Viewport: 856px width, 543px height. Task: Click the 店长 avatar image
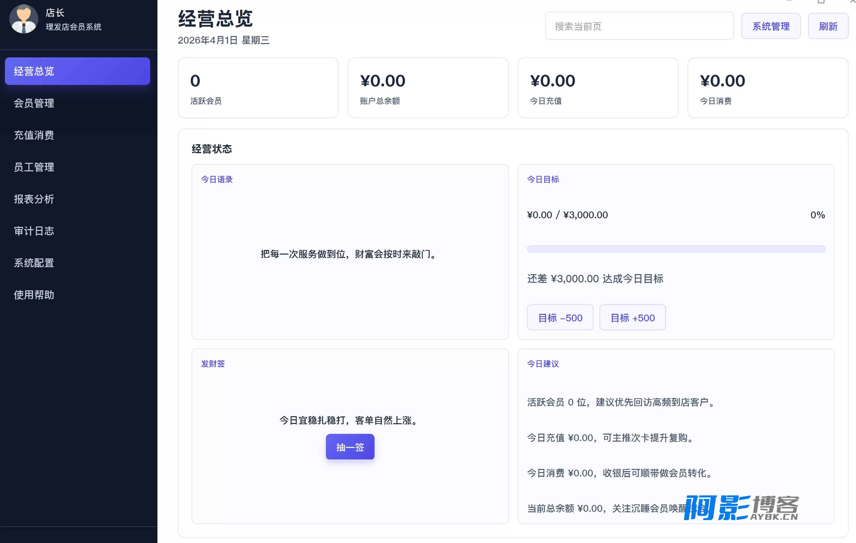point(24,19)
